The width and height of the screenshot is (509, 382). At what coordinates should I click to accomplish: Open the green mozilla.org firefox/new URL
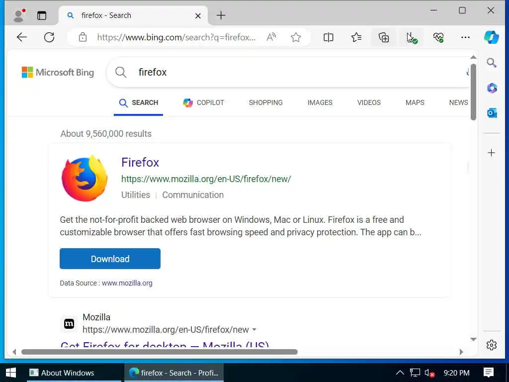pos(206,179)
